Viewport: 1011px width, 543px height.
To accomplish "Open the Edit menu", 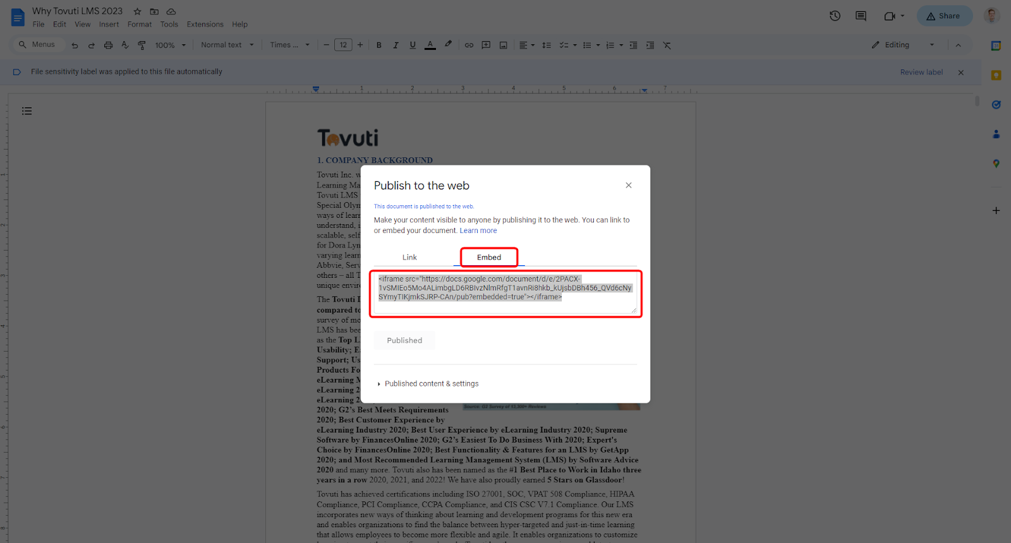I will coord(59,25).
